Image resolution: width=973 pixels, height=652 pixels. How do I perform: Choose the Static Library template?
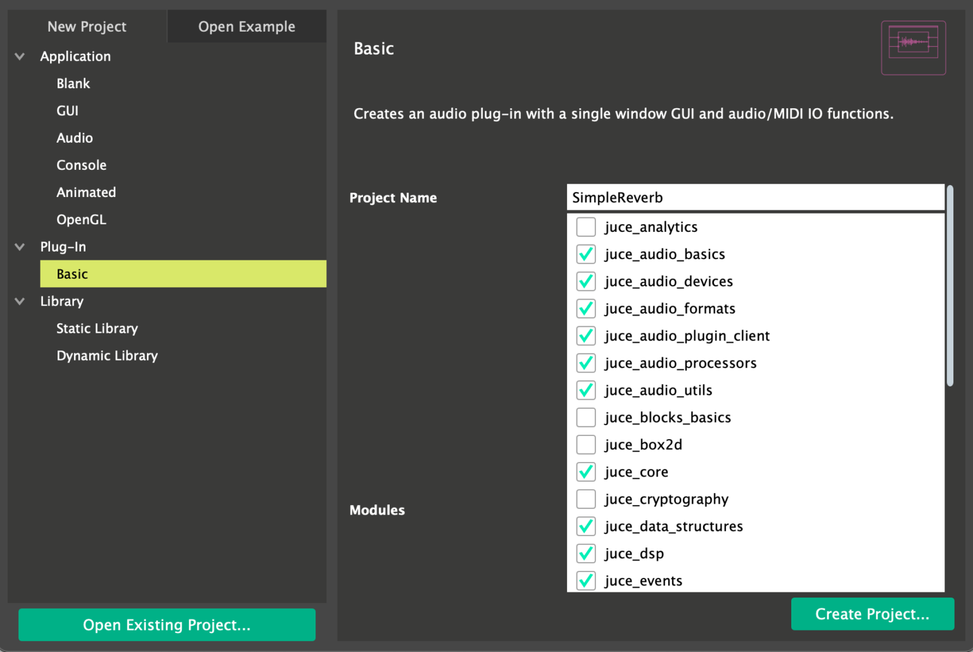click(97, 329)
